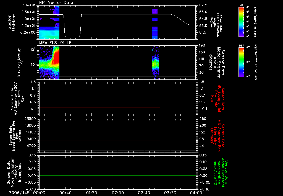Click the '66.0' sun elevation tick label
The height and width of the screenshot is (196, 283).
pos(203,12)
